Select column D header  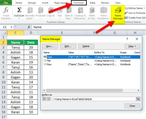pyautogui.click(x=31, y=33)
